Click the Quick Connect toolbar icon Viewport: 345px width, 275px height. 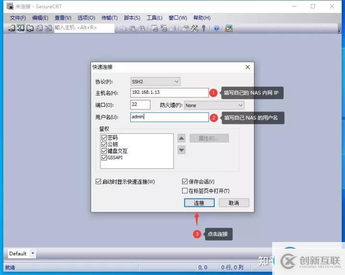coord(21,28)
